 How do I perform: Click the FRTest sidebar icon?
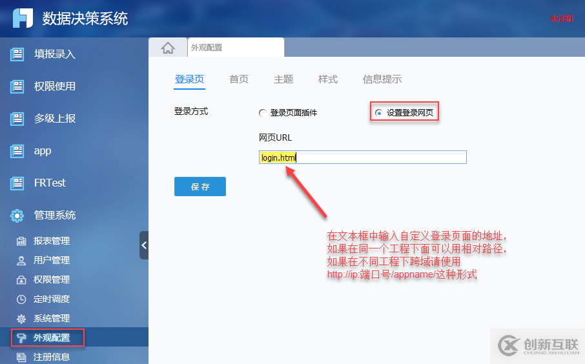coord(17,183)
